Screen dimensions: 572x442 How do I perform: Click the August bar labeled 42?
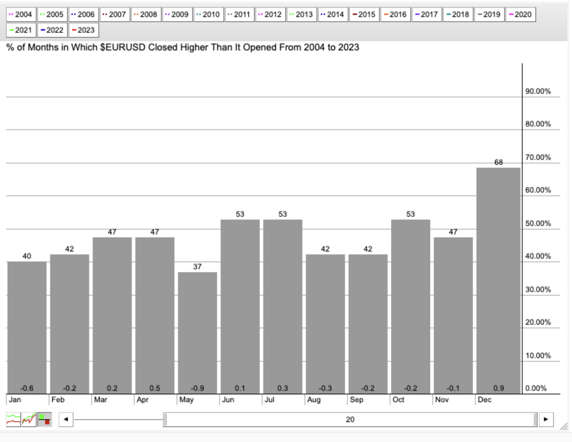[325, 324]
